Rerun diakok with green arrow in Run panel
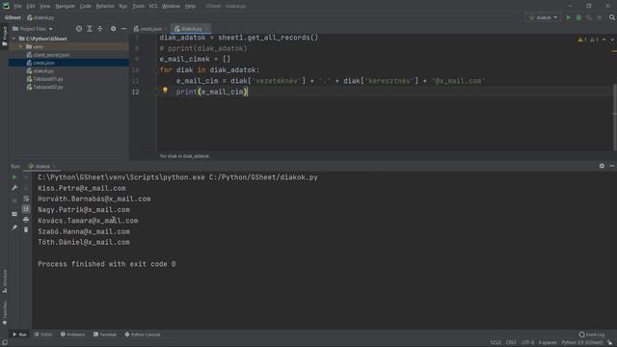The height and width of the screenshot is (347, 617). click(x=14, y=177)
